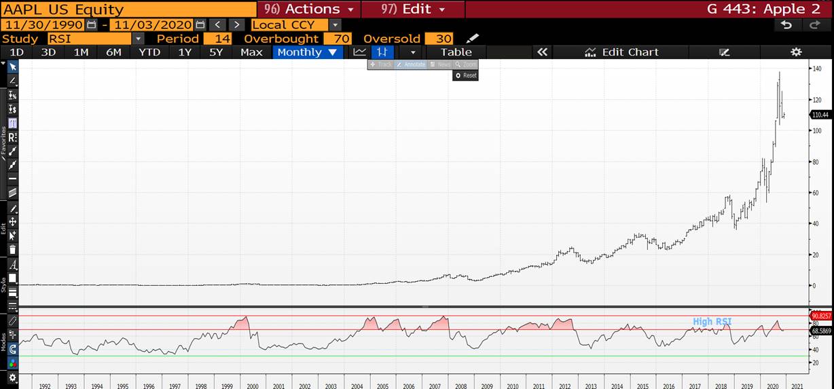Click the G 443: Apple 2 chart title

[764, 9]
